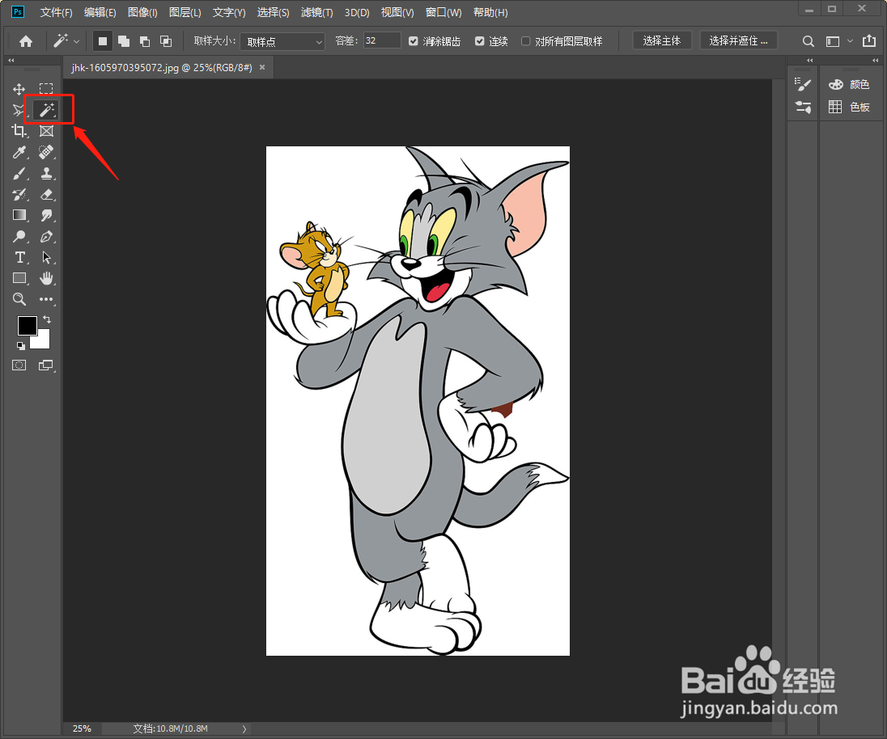Close the jhk-1605970395072.jpg document tab
887x739 pixels.
262,67
